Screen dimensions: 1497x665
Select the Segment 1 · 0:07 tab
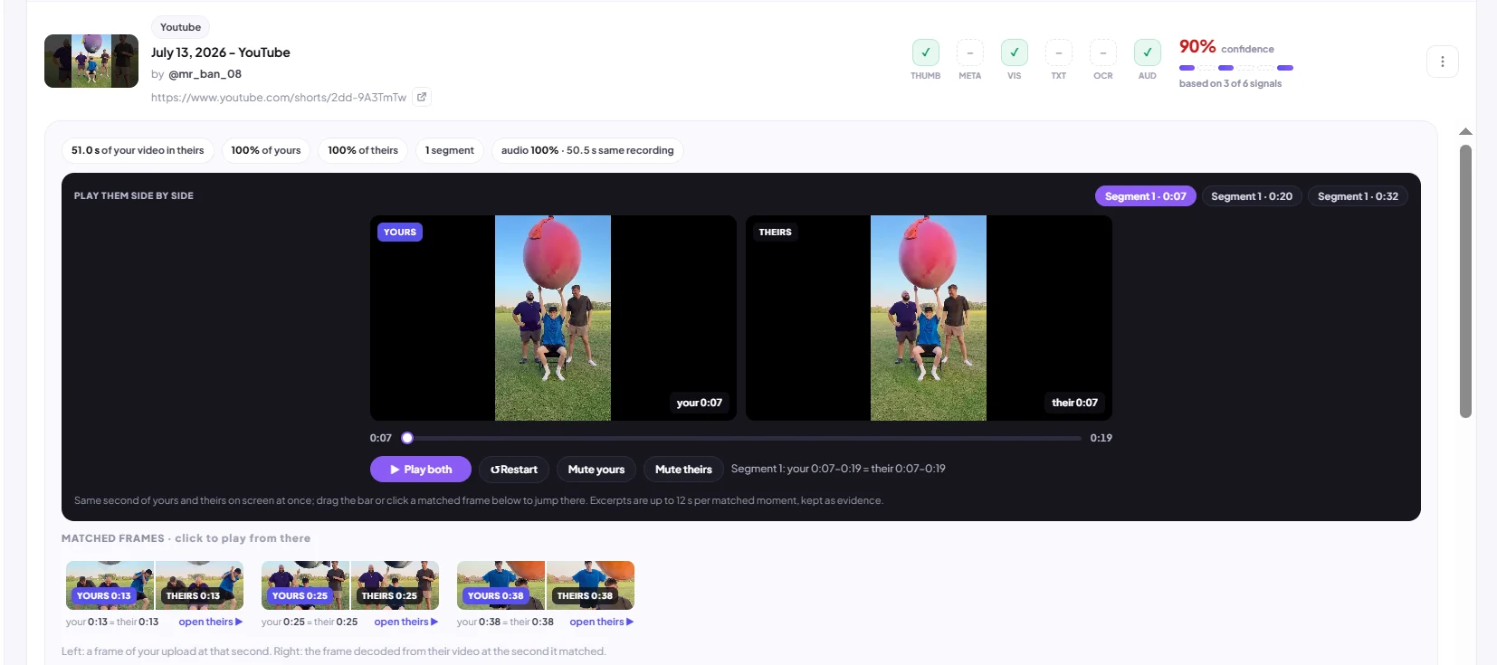coord(1145,196)
